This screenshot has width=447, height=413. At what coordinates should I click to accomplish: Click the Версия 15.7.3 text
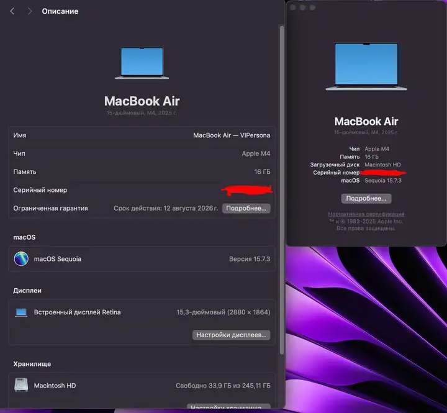(250, 259)
